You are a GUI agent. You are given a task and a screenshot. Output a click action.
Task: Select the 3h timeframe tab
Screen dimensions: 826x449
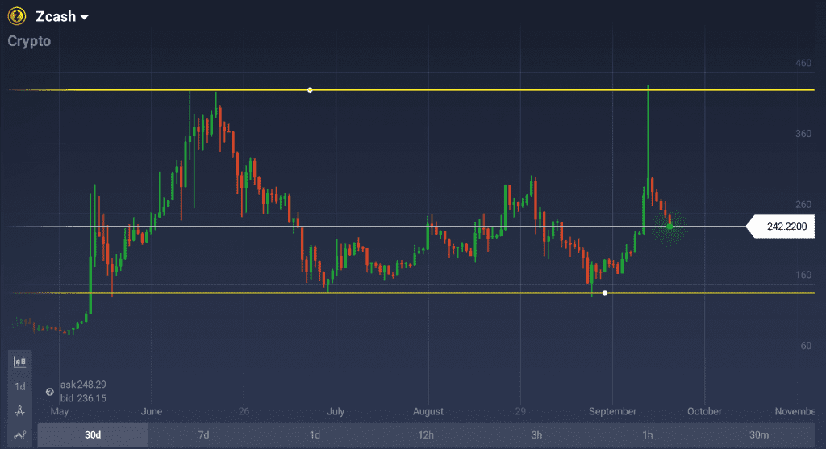[x=536, y=434]
